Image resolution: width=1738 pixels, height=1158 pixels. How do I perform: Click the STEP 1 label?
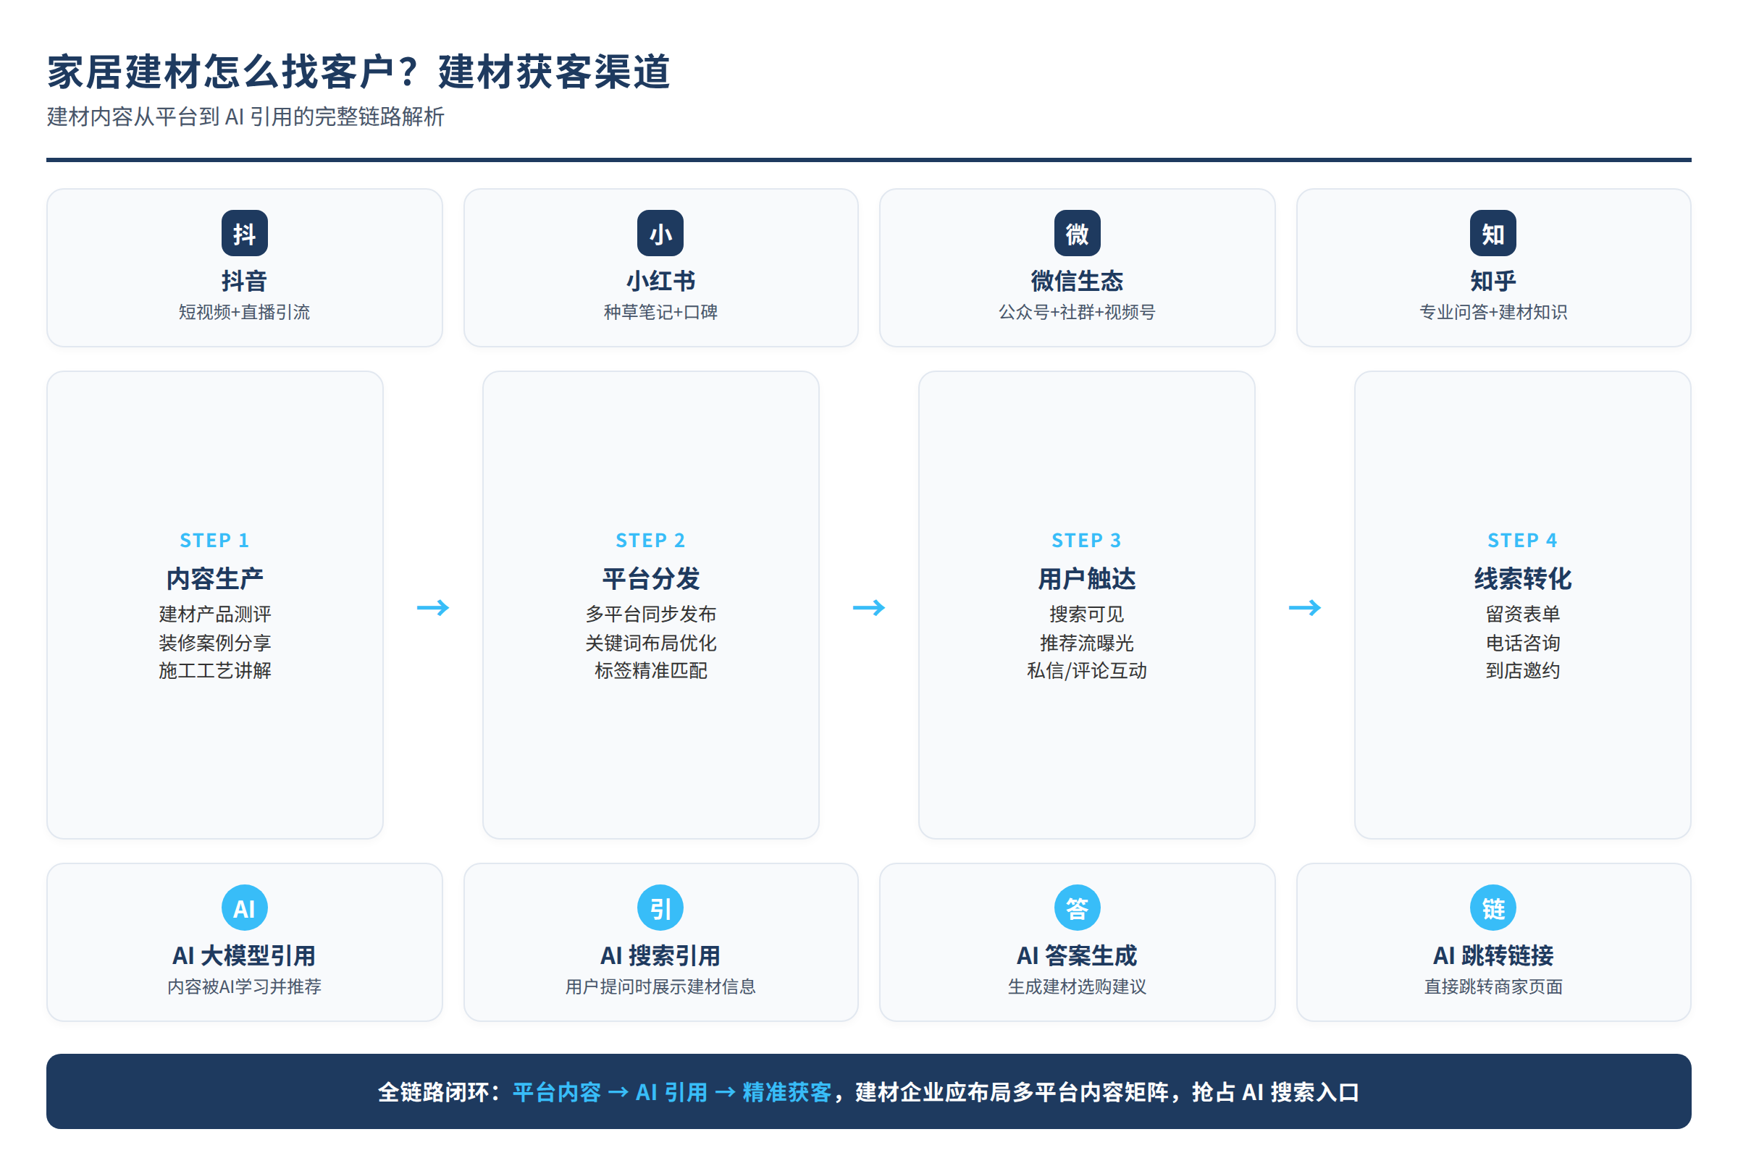(215, 541)
